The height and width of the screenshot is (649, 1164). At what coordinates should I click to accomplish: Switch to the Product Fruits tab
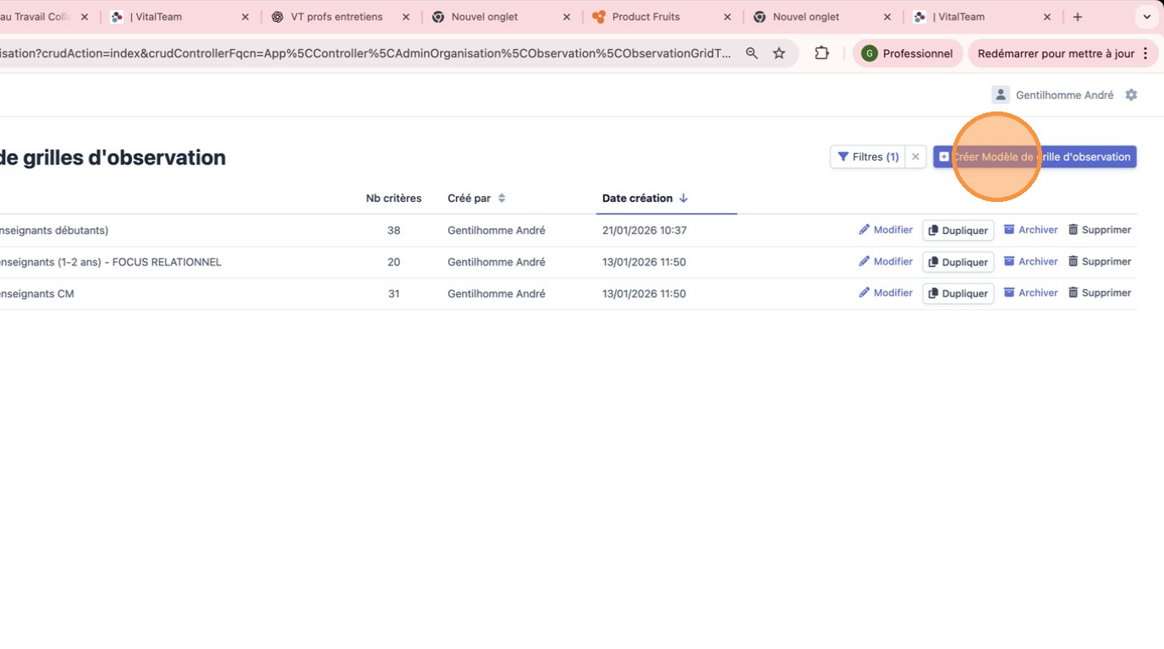click(645, 17)
